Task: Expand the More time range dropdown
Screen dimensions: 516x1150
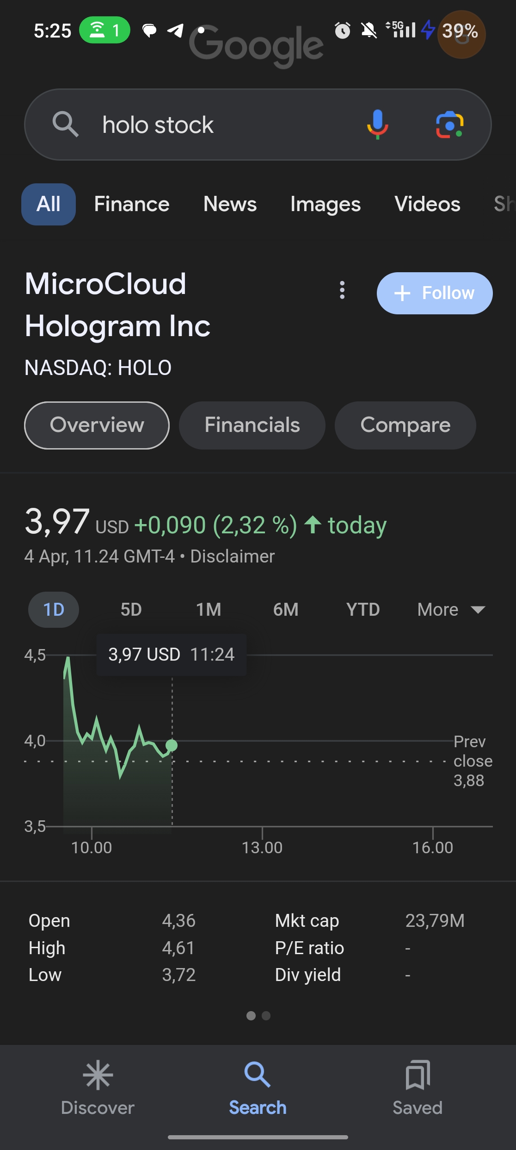Action: (451, 609)
